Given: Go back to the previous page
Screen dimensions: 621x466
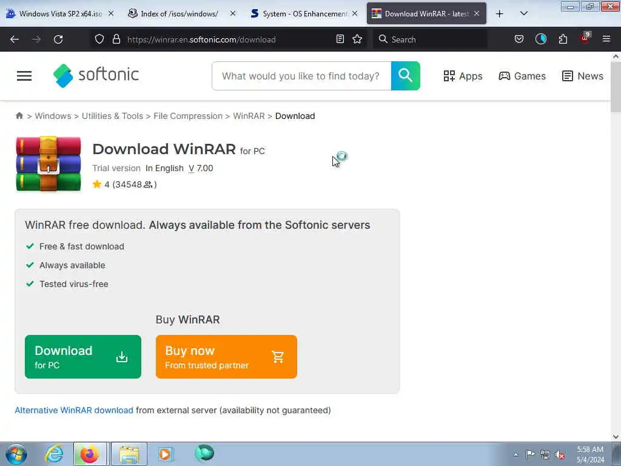Looking at the screenshot, I should pyautogui.click(x=15, y=39).
